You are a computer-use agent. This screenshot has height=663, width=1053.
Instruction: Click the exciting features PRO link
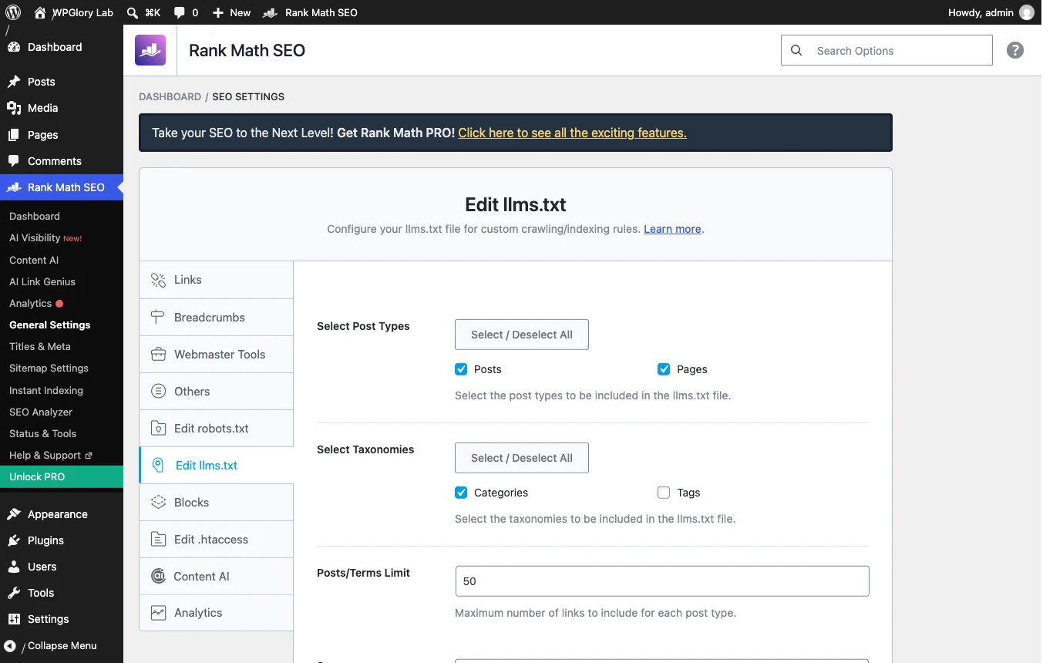(x=572, y=133)
